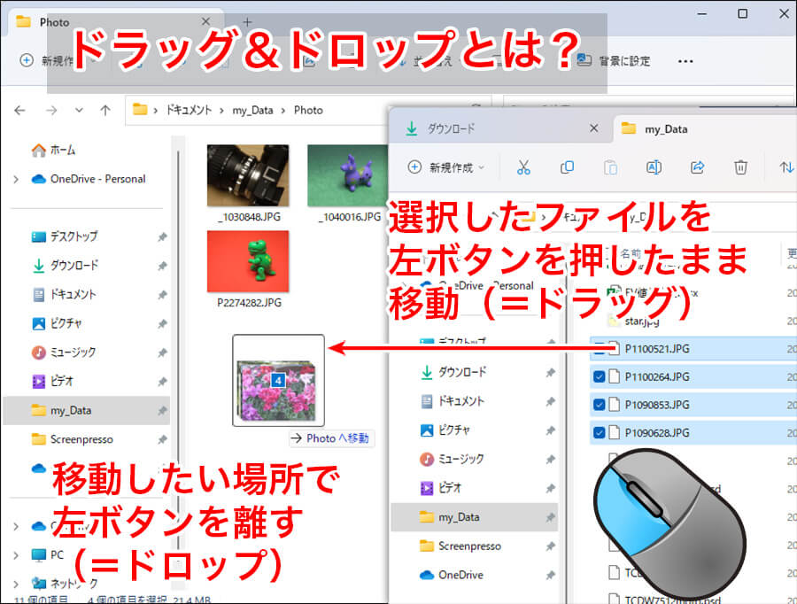Open ホーム in Photo window sidebar
797x604 pixels.
tap(53, 150)
